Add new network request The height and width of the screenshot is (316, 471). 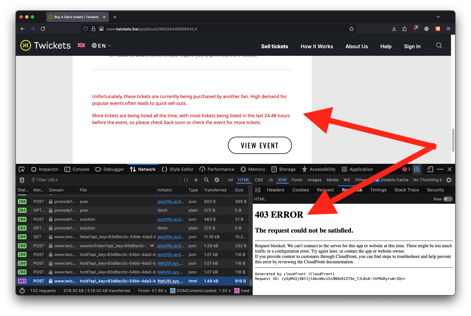pos(196,180)
